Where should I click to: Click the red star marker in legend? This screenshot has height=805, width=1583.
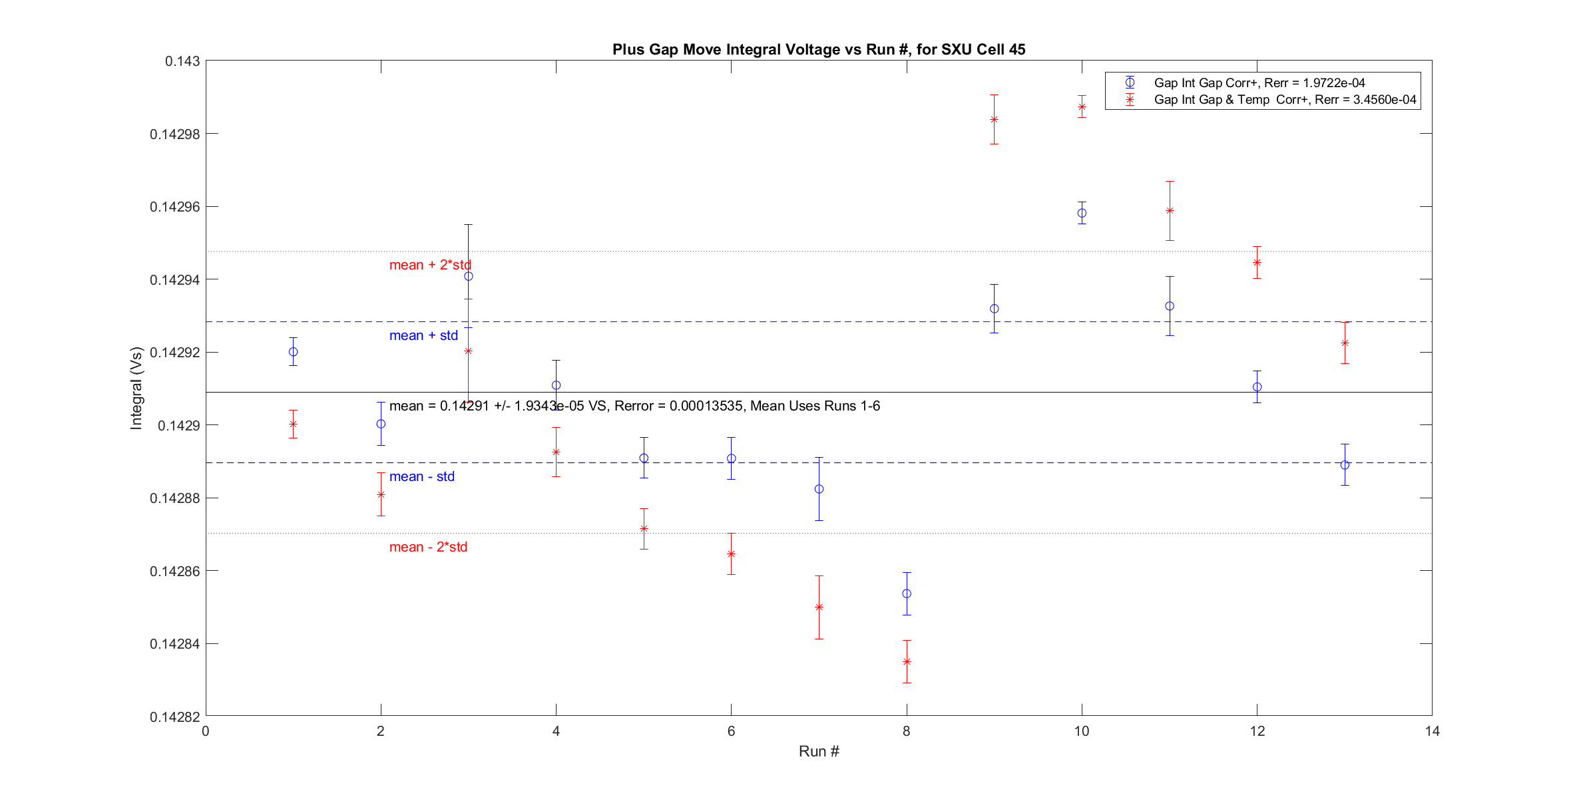pos(1130,100)
